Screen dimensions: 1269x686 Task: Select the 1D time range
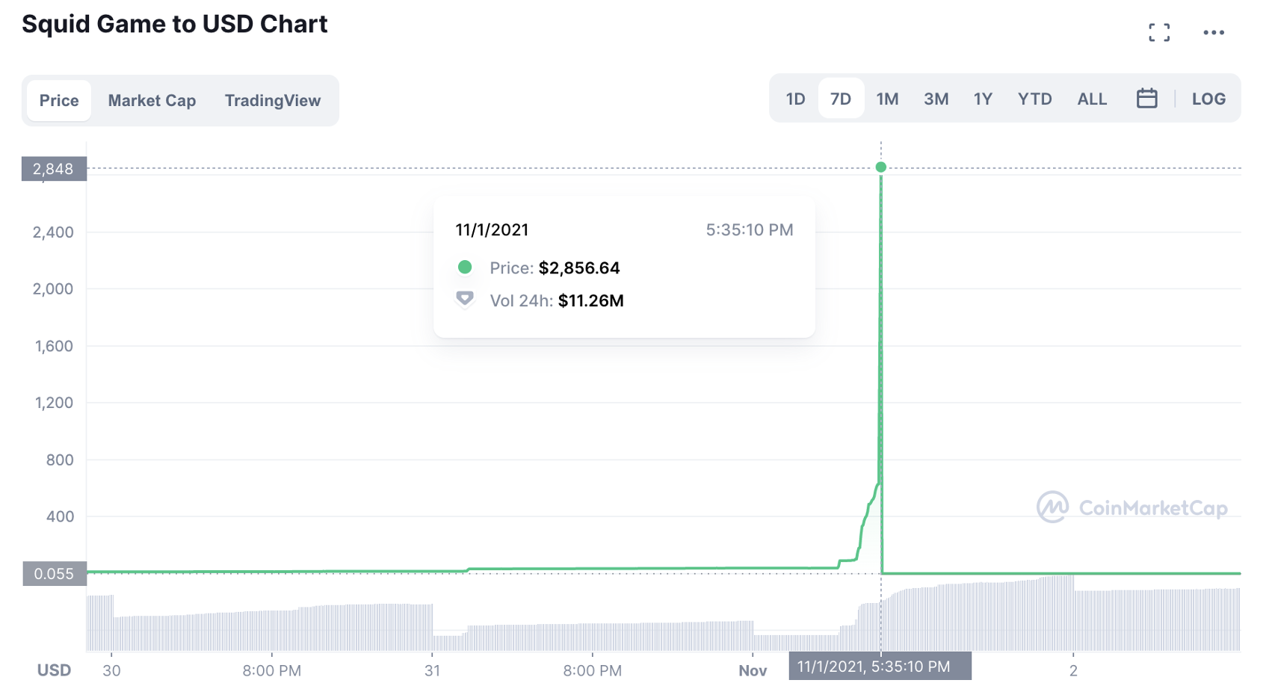point(795,99)
